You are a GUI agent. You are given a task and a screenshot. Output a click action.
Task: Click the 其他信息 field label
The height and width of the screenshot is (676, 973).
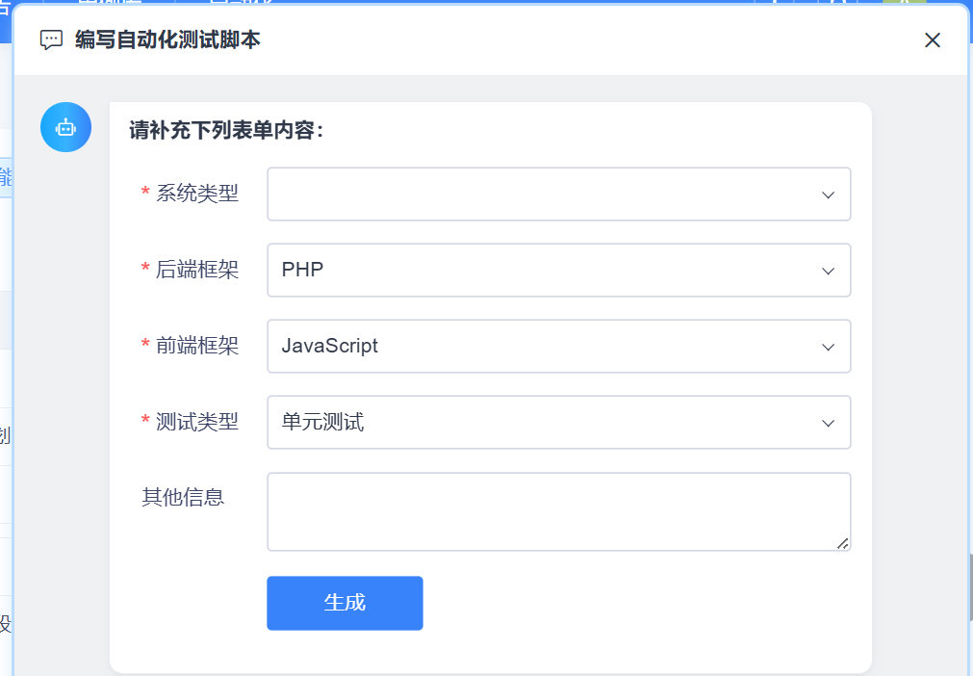click(183, 498)
